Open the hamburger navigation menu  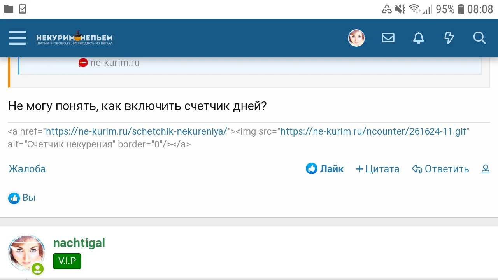(x=17, y=38)
